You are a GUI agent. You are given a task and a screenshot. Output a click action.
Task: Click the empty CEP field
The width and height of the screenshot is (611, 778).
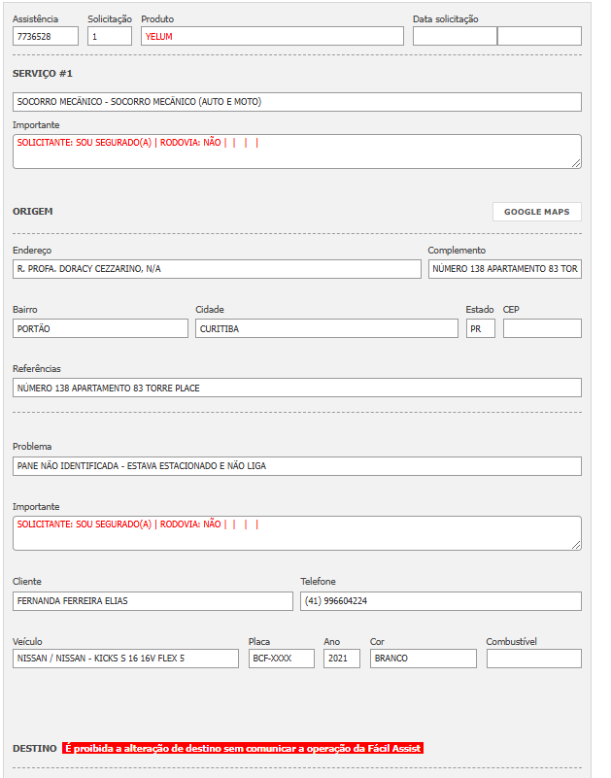point(541,328)
